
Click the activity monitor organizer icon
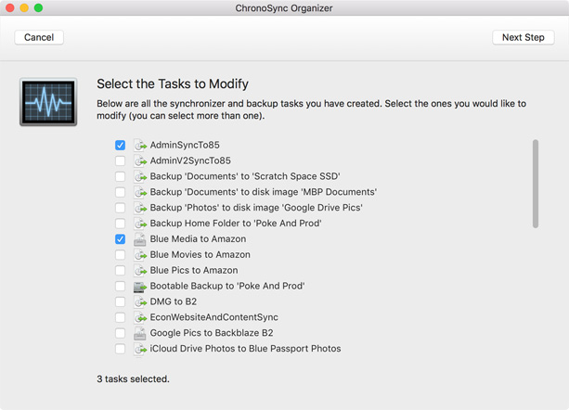coord(48,102)
